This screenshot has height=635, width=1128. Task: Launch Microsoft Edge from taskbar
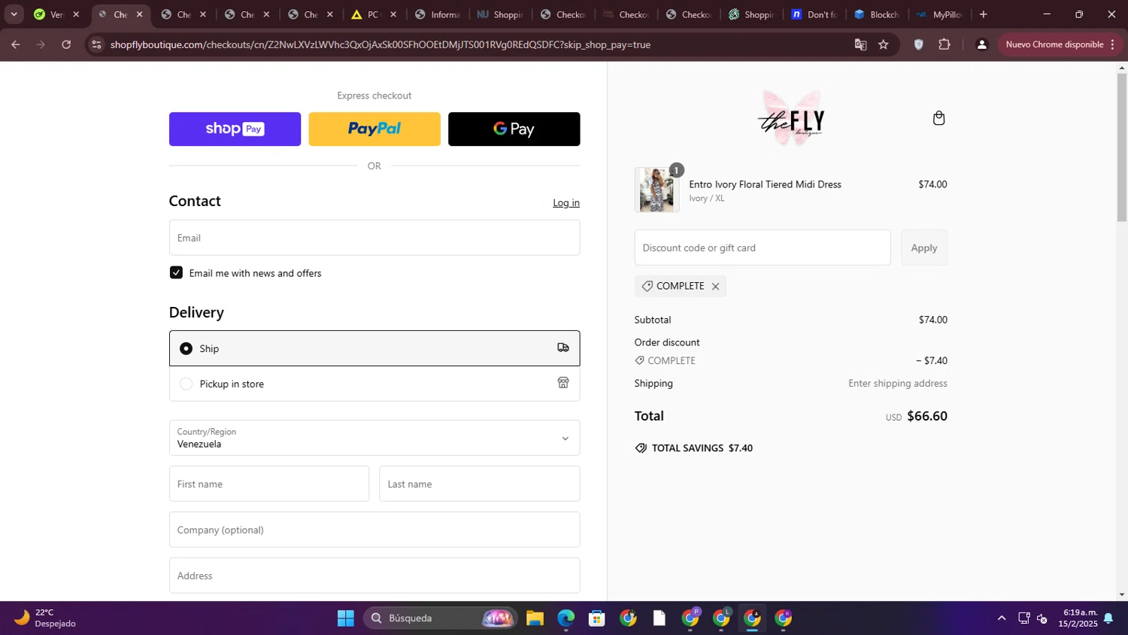(x=566, y=618)
